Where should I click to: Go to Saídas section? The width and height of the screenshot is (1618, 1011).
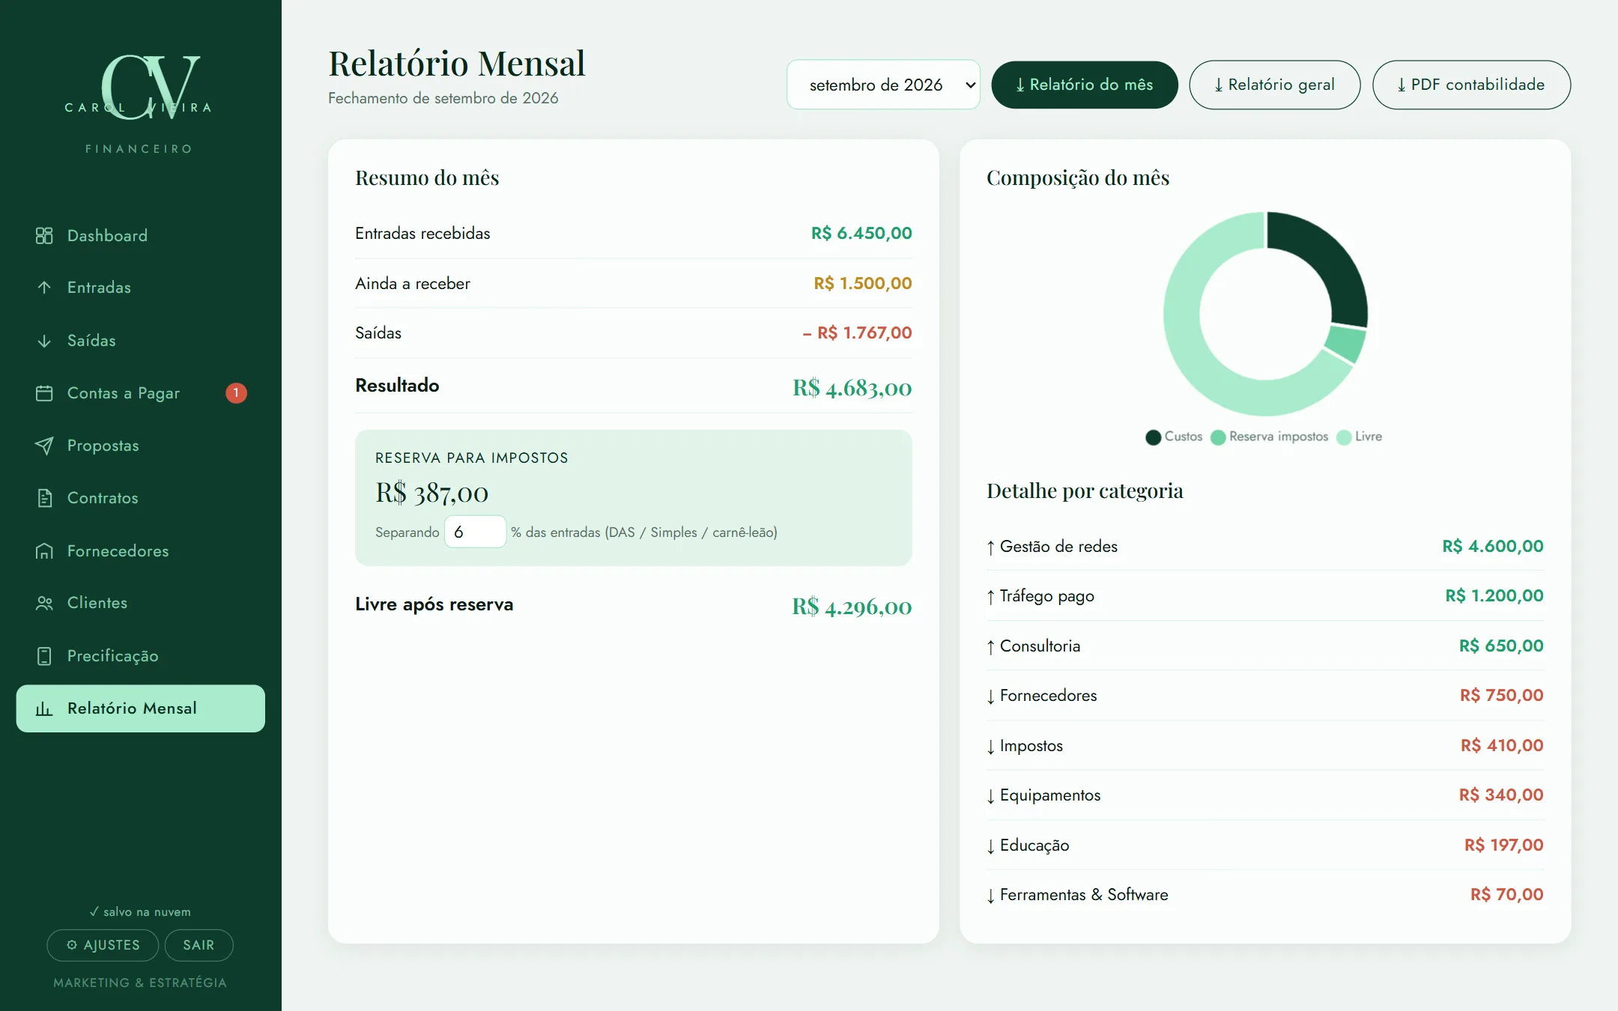tap(141, 341)
